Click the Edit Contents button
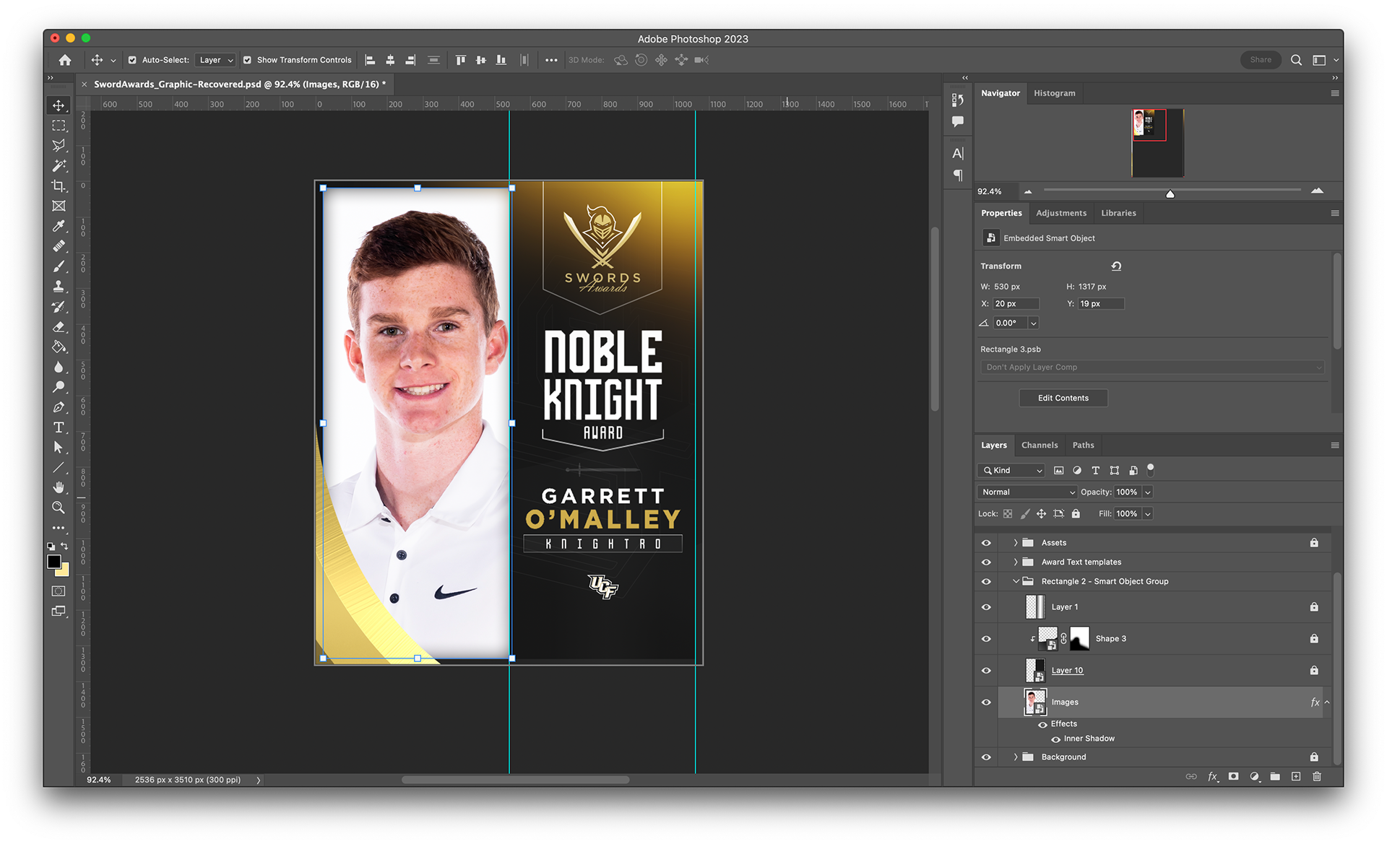The width and height of the screenshot is (1387, 844). pyautogui.click(x=1063, y=398)
